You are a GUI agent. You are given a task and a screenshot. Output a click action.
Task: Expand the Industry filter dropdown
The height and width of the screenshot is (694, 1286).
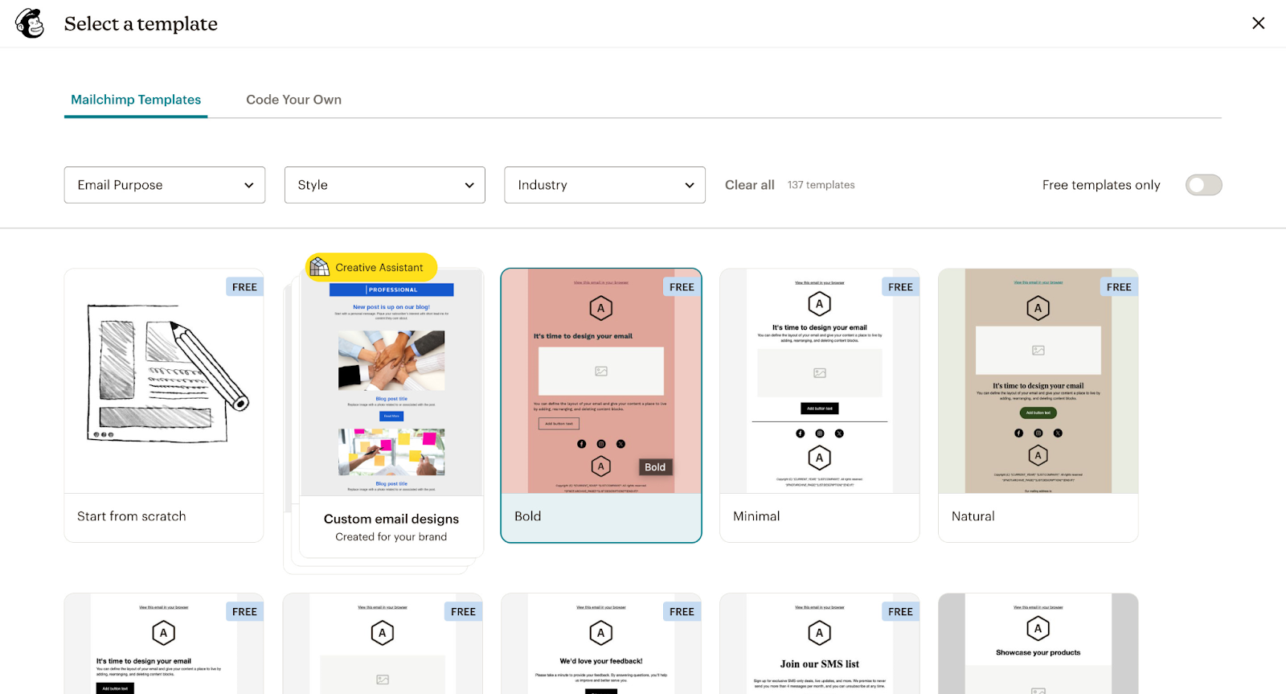pyautogui.click(x=604, y=185)
